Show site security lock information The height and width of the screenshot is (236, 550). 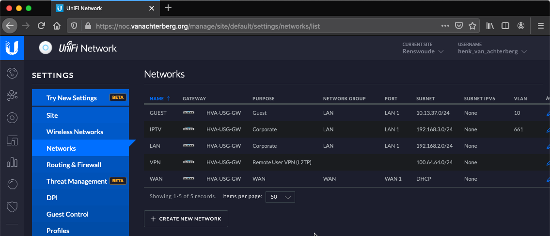pos(88,26)
